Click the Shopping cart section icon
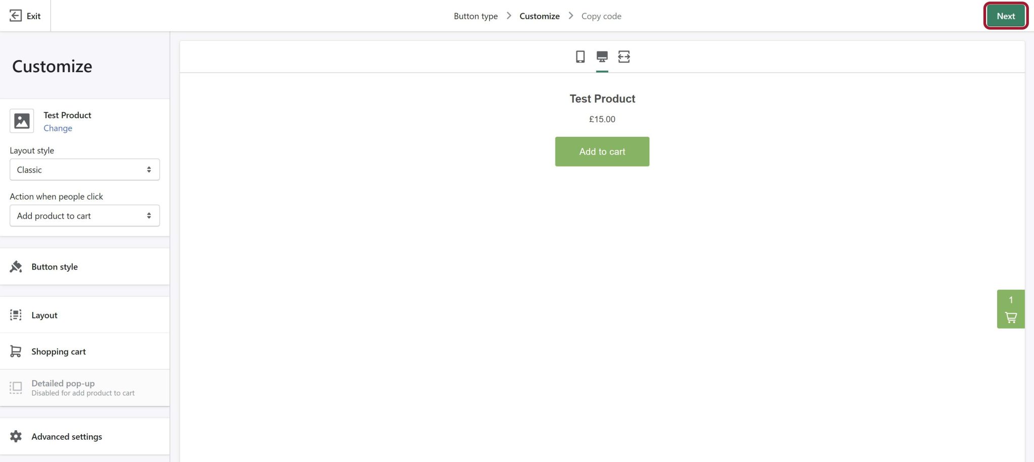The image size is (1034, 462). tap(16, 351)
